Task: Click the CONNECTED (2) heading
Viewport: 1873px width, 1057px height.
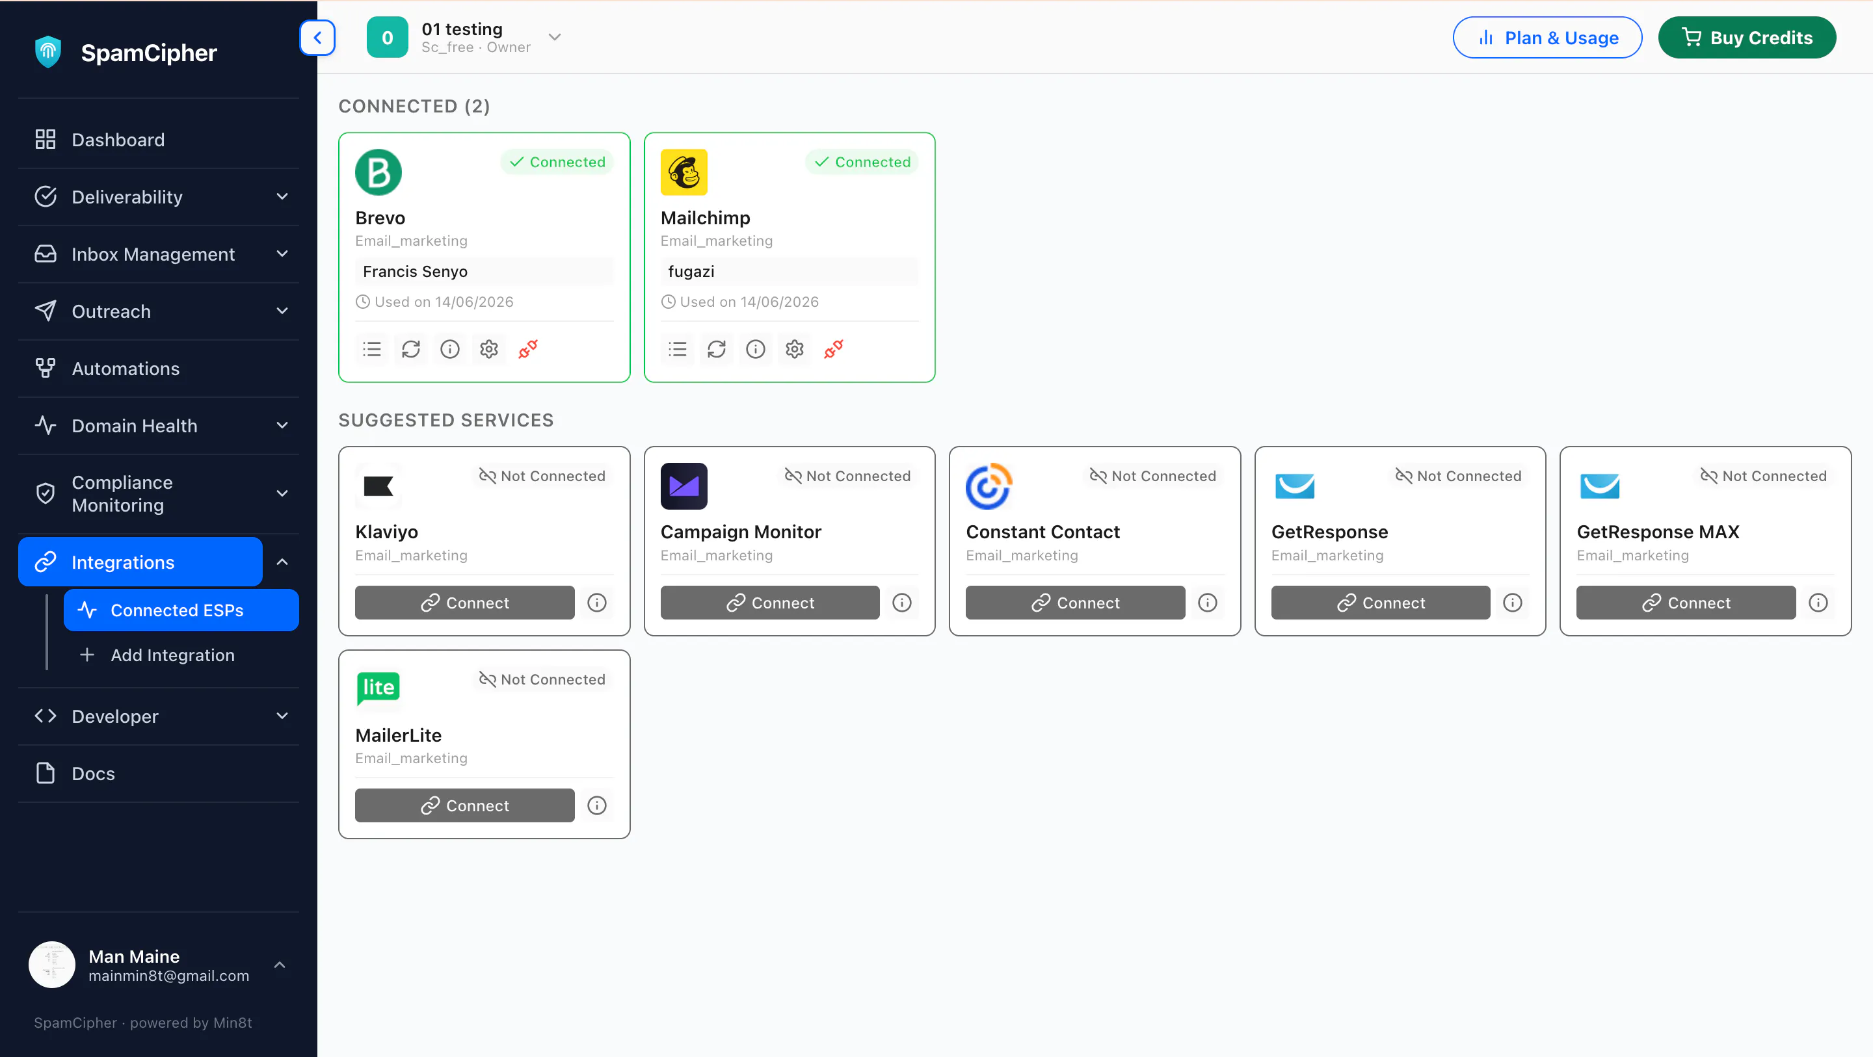Action: click(414, 106)
